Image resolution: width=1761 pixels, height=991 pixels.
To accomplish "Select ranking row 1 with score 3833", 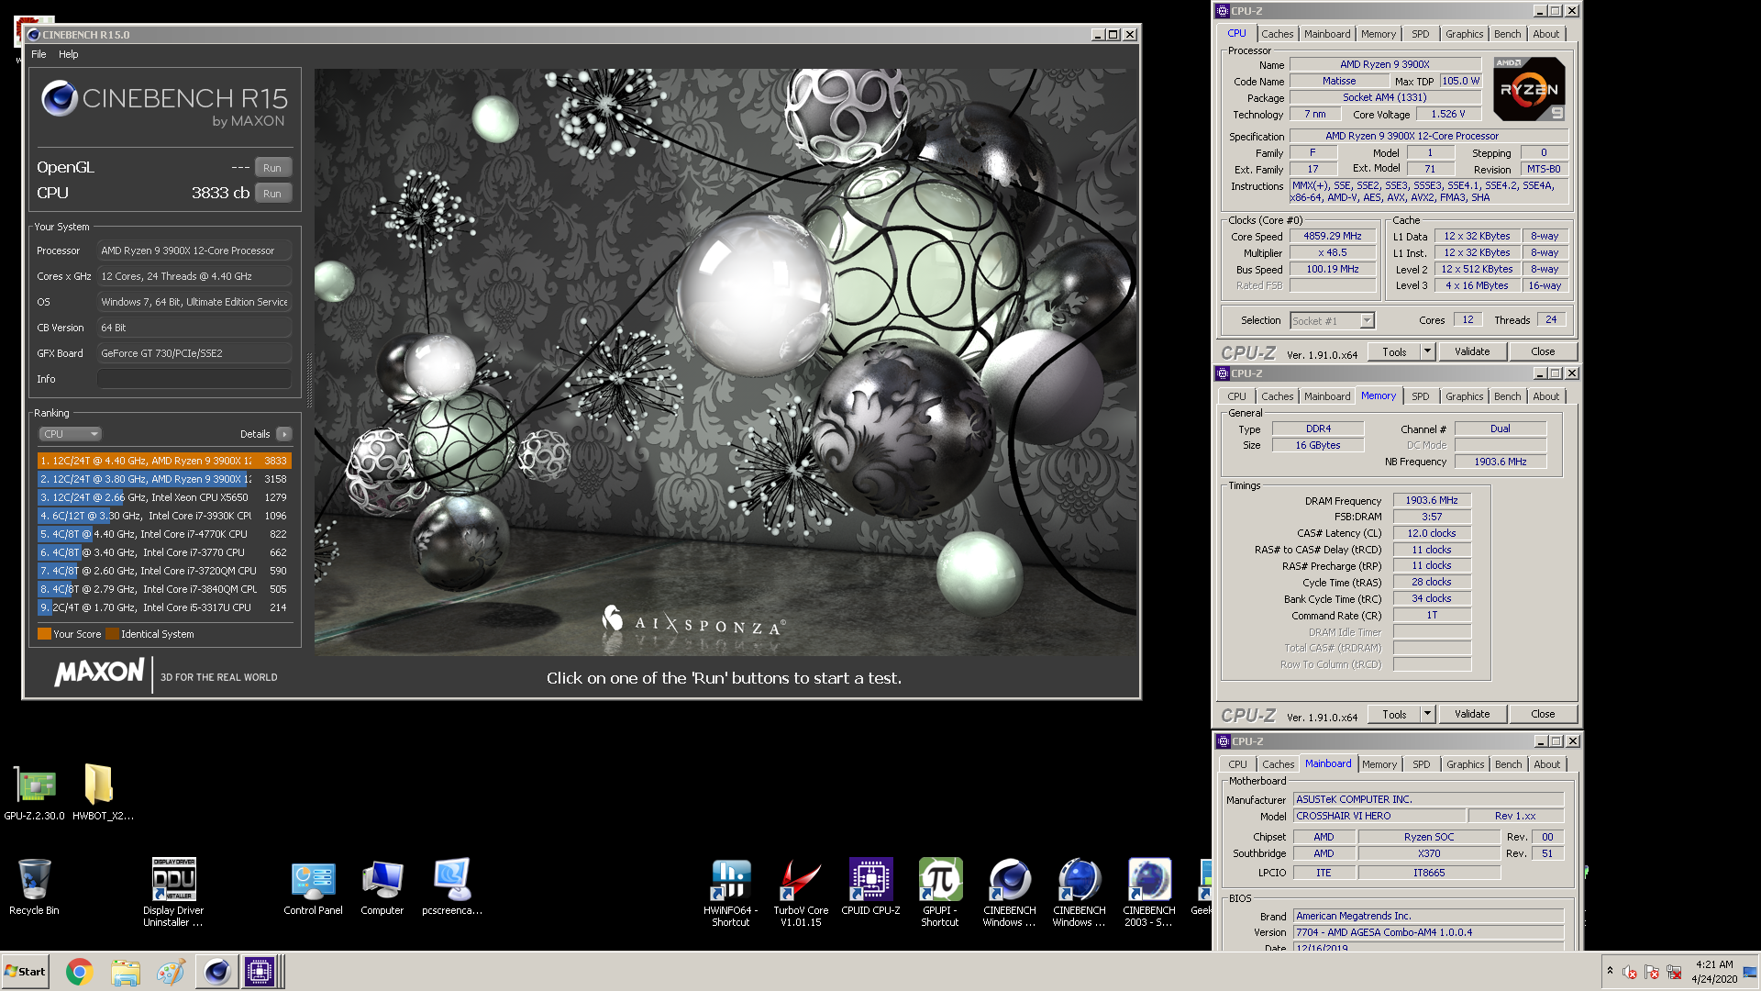I will (x=164, y=461).
